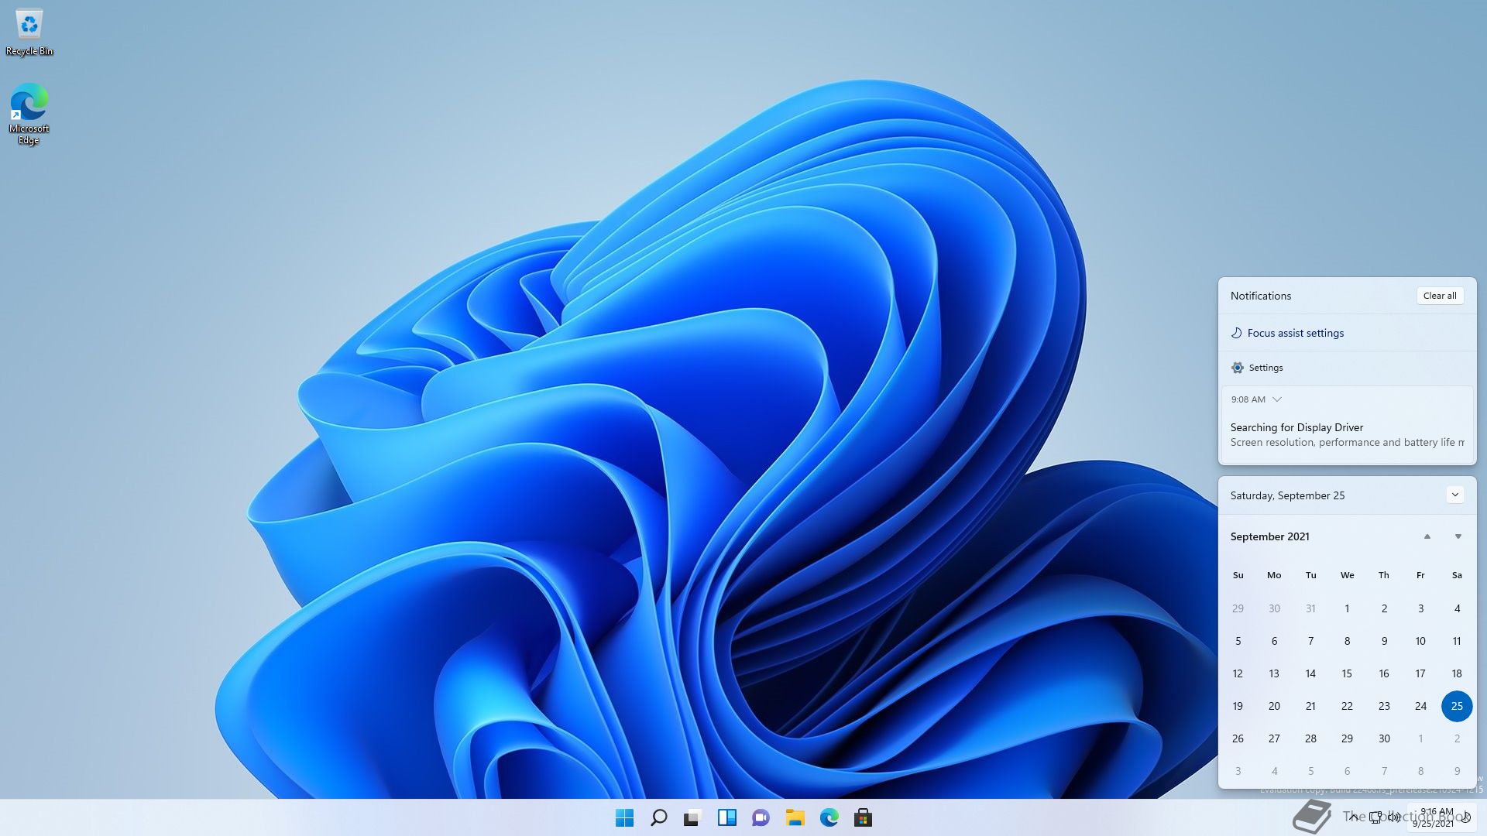Click the September 2021 month header
Viewport: 1487px width, 836px height.
[x=1269, y=536]
